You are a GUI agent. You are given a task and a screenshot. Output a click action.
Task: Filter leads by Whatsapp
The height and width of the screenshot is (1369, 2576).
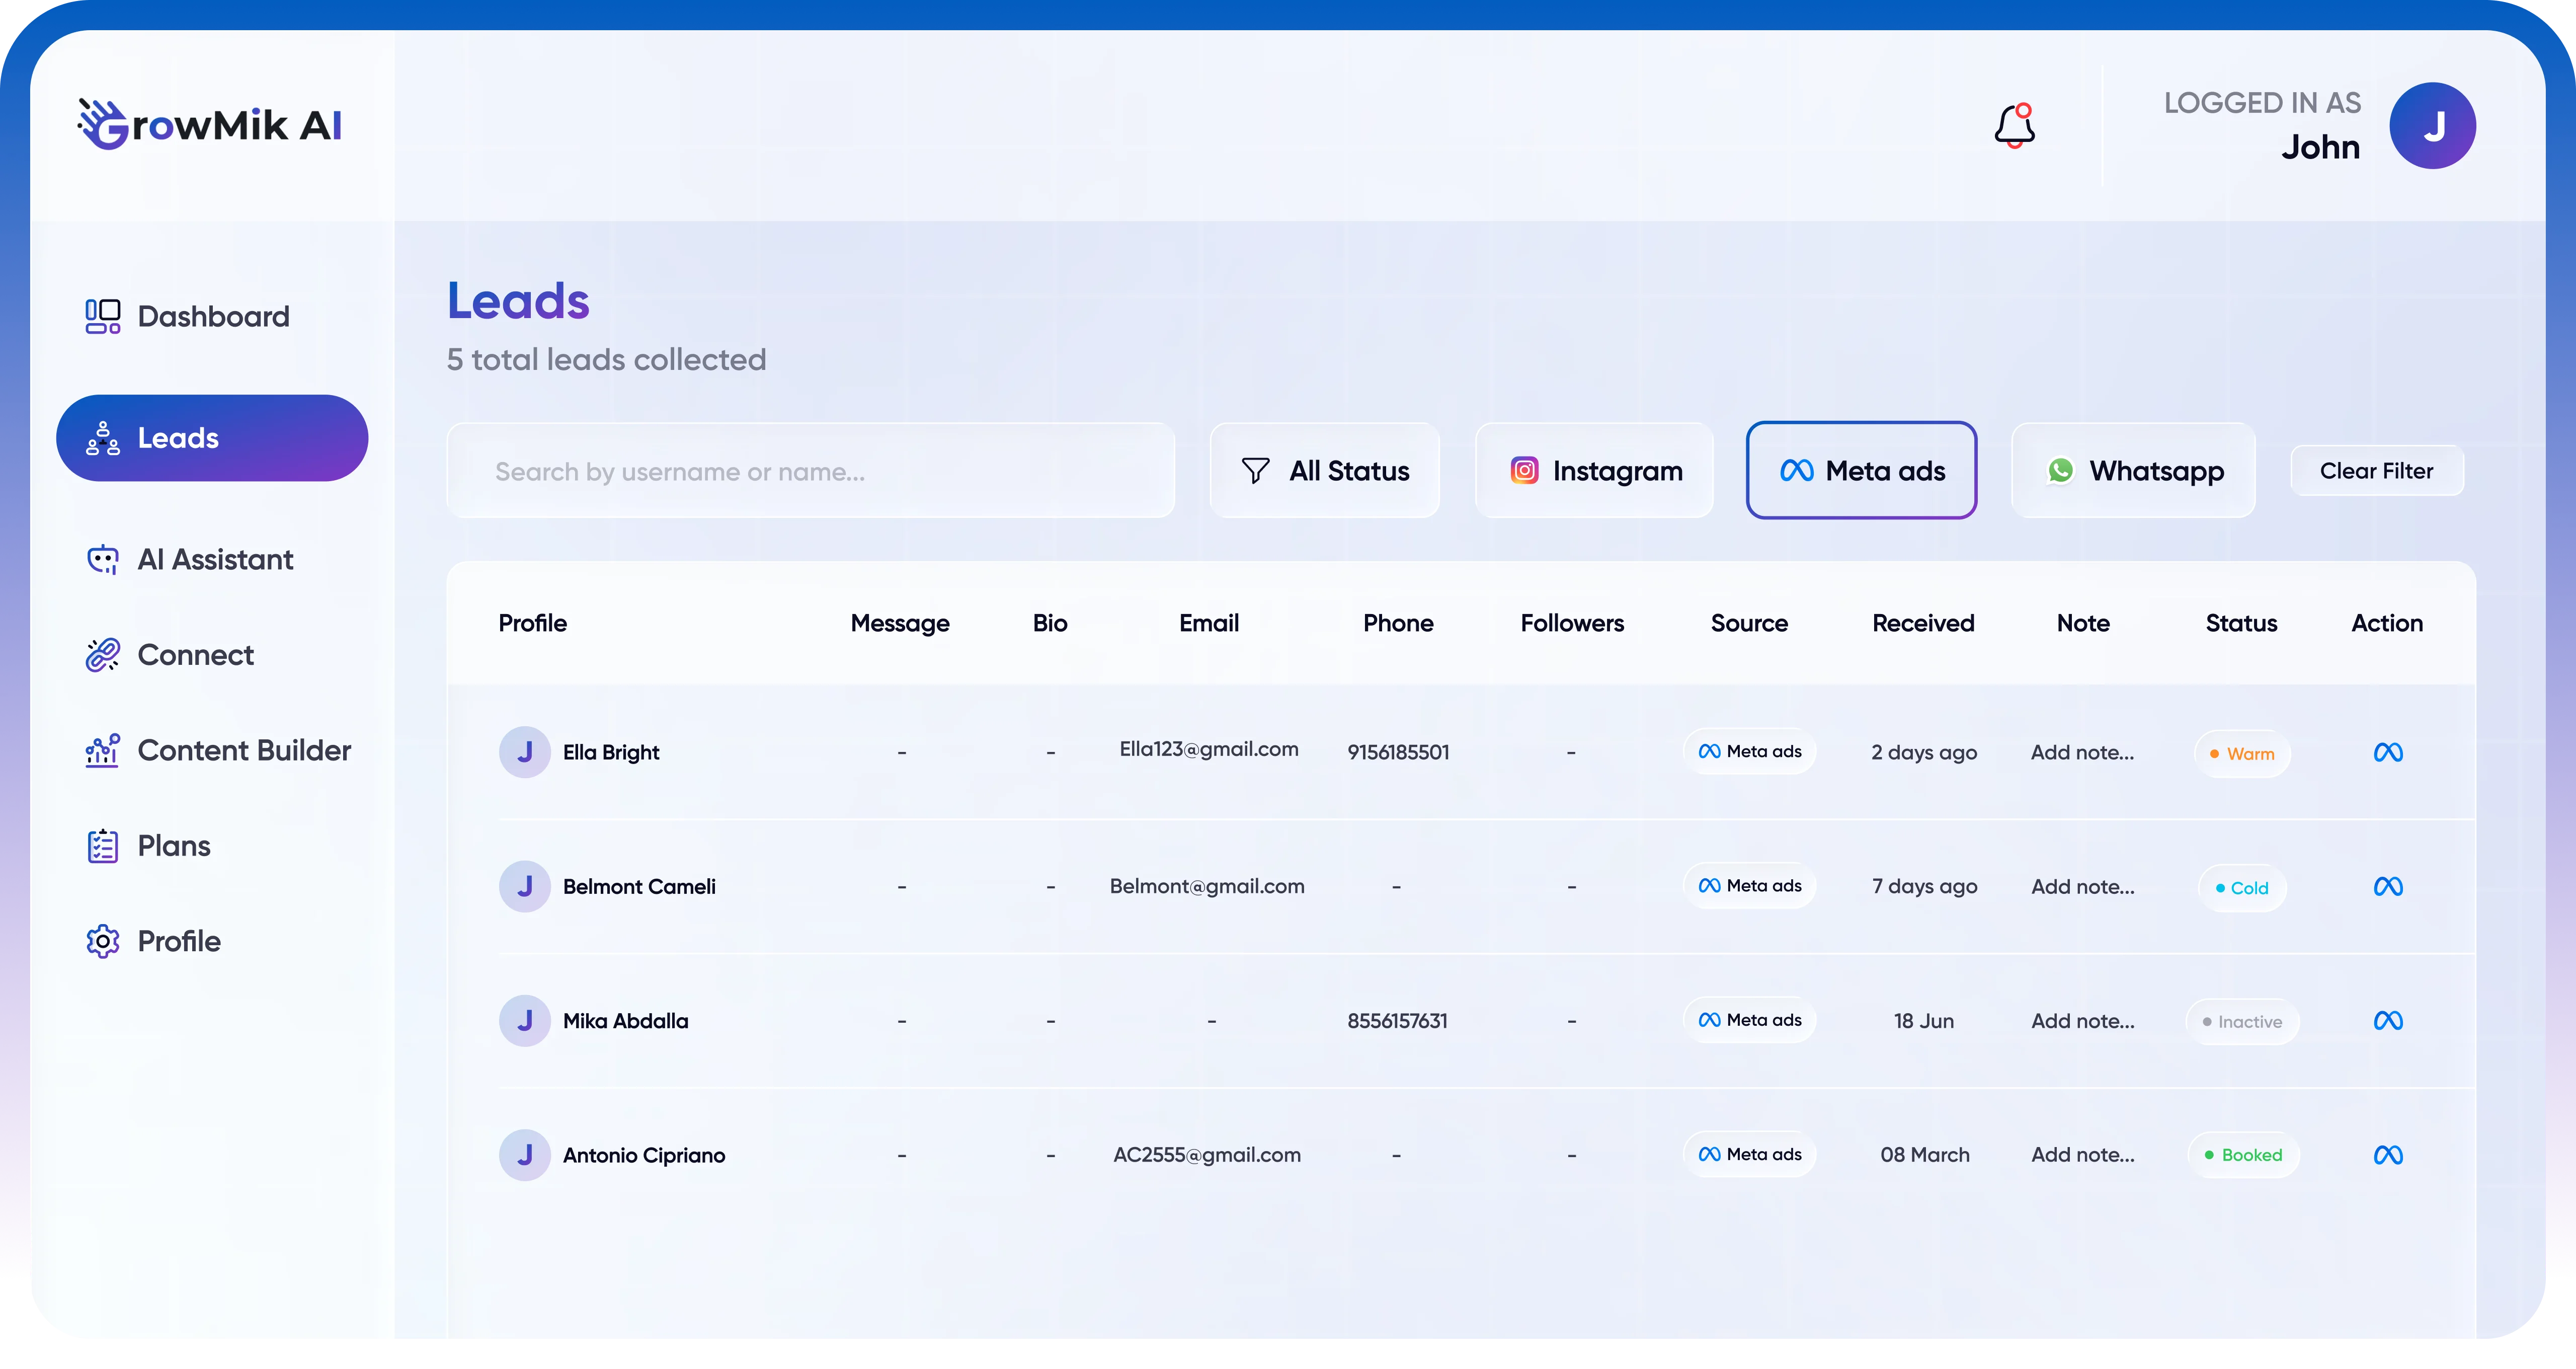coord(2133,471)
